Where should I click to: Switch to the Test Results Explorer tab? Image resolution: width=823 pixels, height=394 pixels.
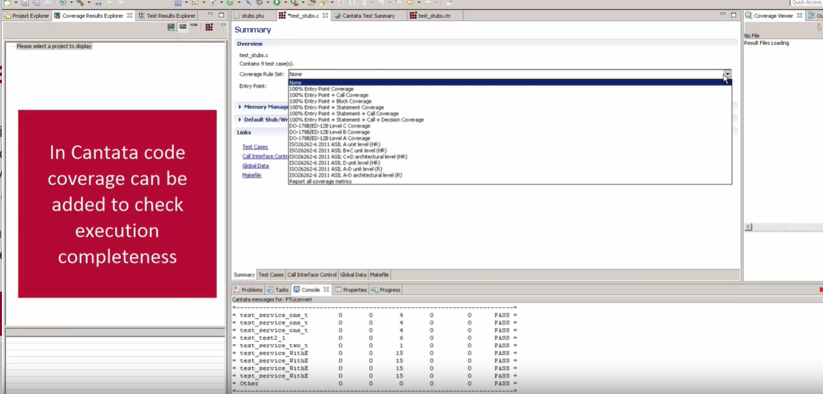pyautogui.click(x=167, y=15)
